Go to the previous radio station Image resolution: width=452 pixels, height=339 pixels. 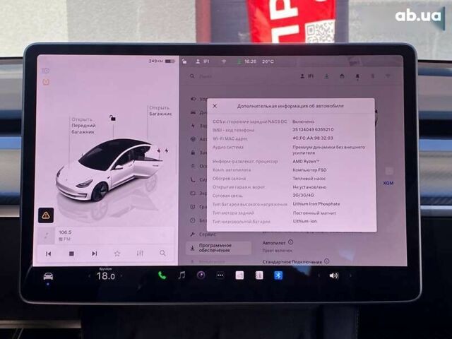click(49, 253)
